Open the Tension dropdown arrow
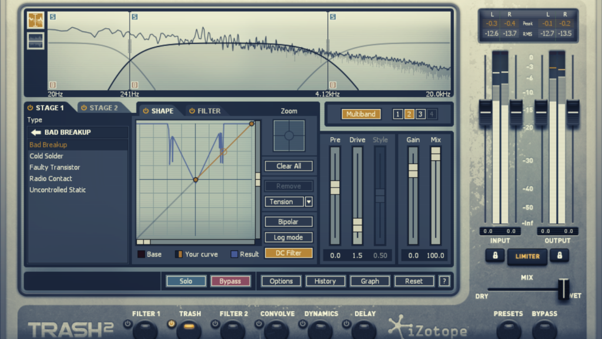 pyautogui.click(x=309, y=202)
